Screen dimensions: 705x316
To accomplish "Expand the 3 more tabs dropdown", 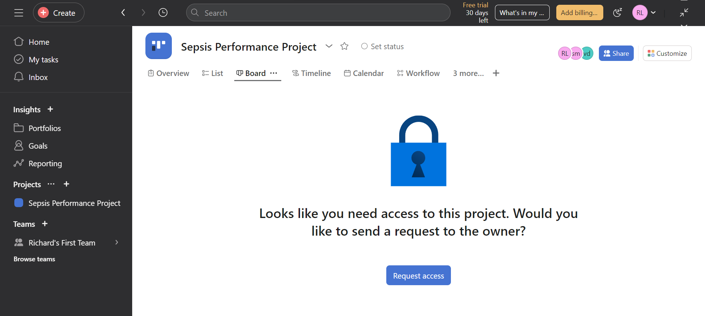I will click(469, 73).
